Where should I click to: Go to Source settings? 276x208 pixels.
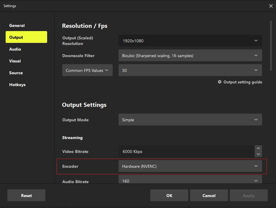click(x=16, y=73)
